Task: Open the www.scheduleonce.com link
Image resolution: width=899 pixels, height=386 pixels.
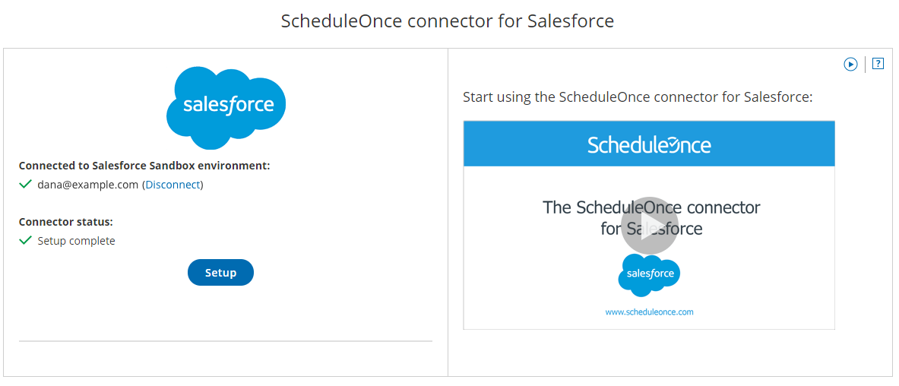Action: tap(649, 312)
